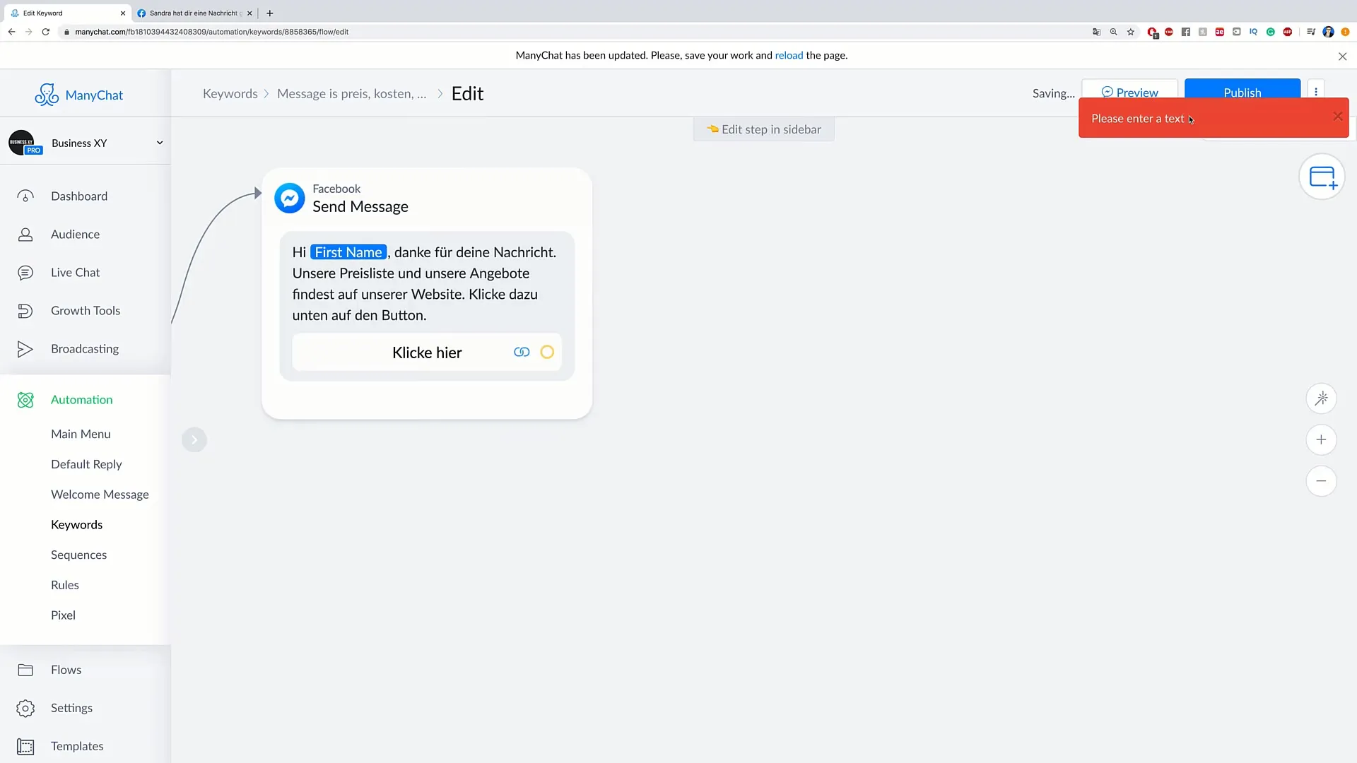The image size is (1357, 763).
Task: Zoom out of the flow canvas
Action: [x=1321, y=481]
